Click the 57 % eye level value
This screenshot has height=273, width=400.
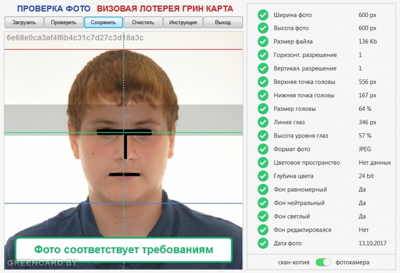(x=365, y=136)
